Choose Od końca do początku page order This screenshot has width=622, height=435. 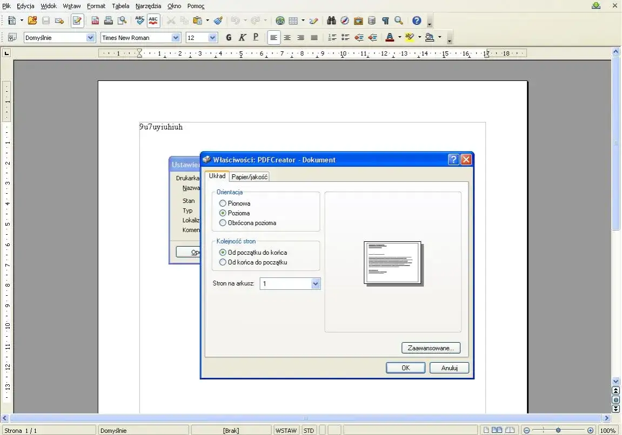223,262
